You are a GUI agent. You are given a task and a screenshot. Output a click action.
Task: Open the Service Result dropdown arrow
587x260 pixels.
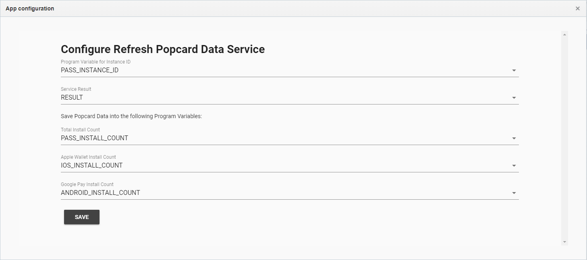(514, 98)
